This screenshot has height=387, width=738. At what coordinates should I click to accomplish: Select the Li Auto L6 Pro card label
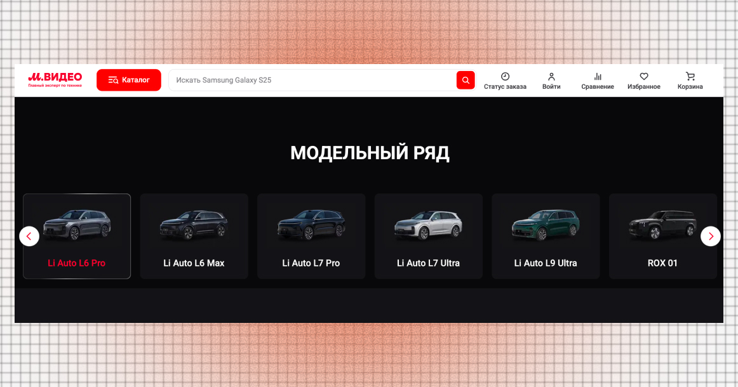tap(77, 263)
